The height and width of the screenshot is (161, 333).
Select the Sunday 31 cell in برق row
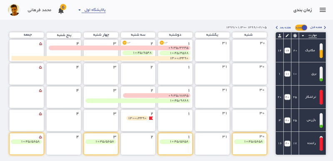(212, 74)
